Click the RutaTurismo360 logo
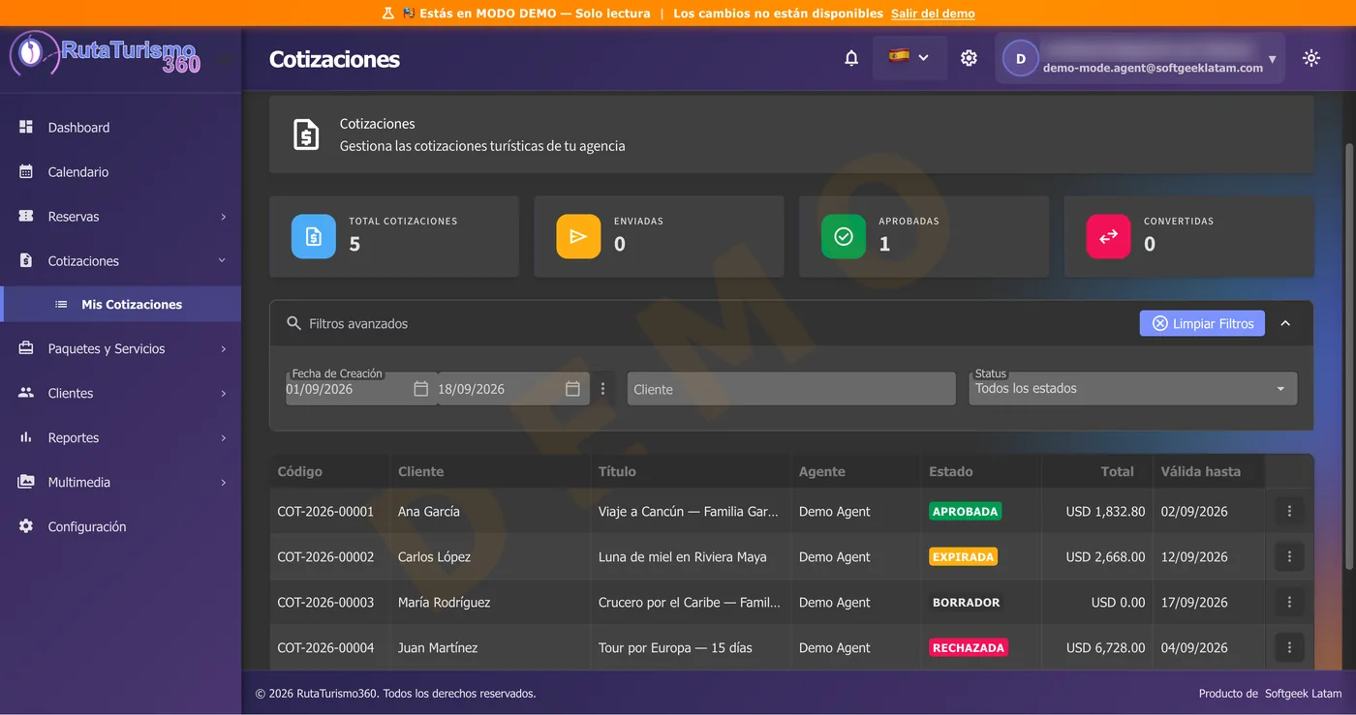 coord(106,54)
